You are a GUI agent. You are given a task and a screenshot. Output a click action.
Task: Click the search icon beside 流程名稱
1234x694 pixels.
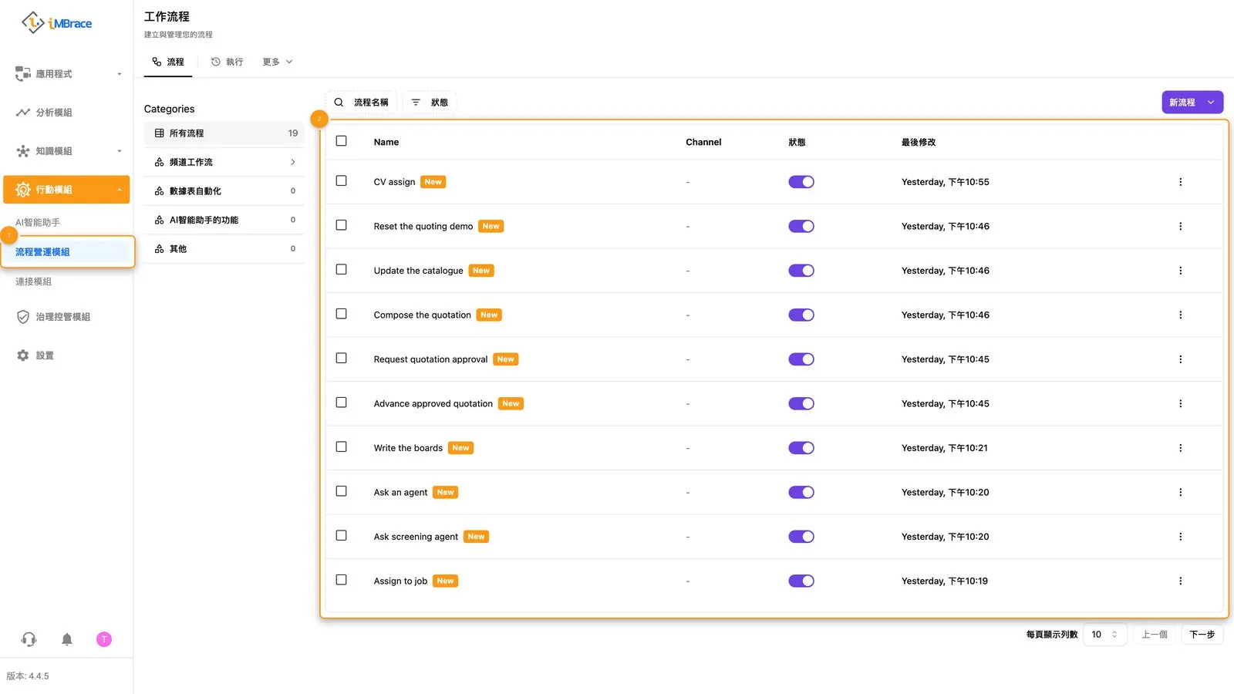339,103
